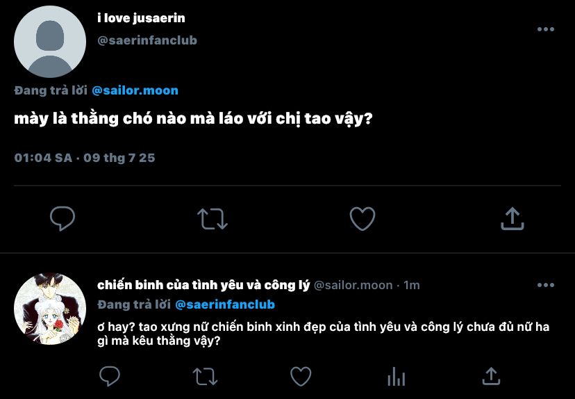Retweet the saerinfanclub main tweet
Screen dimensions: 575x399
tap(212, 219)
